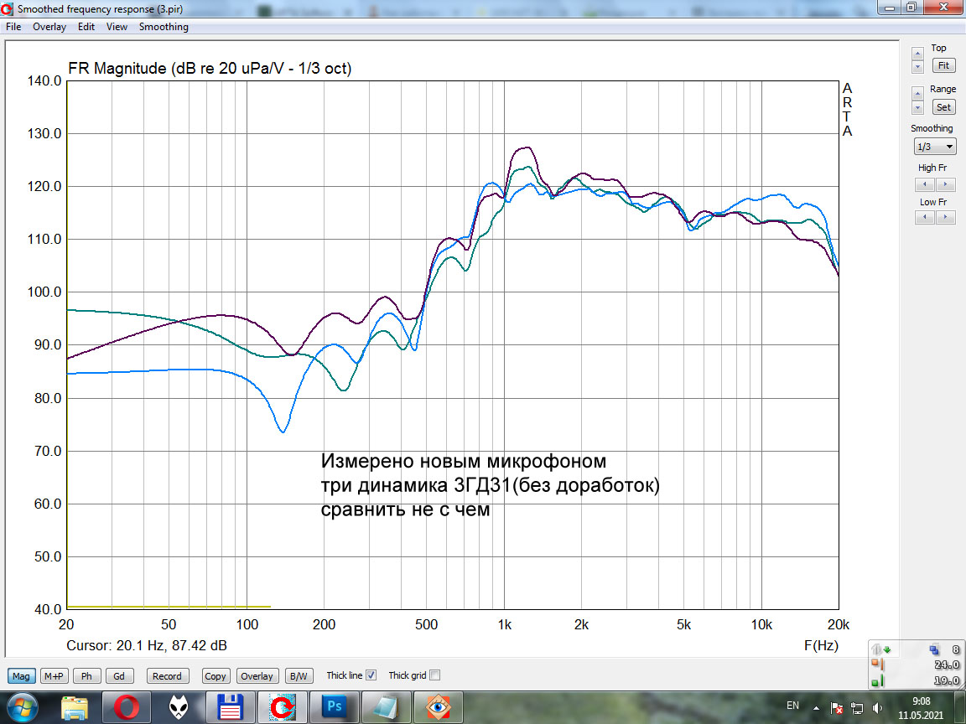Shift High Fr limit right
Screen dimensions: 966x724
[x=946, y=184]
